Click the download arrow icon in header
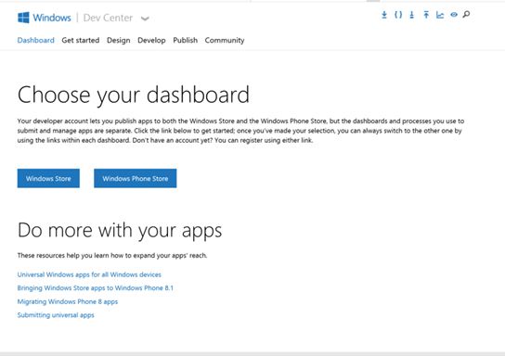Screen dimensions: 505x356 coord(384,15)
